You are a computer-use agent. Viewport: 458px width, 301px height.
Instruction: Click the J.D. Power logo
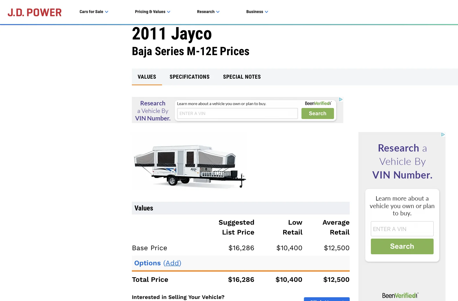click(35, 12)
